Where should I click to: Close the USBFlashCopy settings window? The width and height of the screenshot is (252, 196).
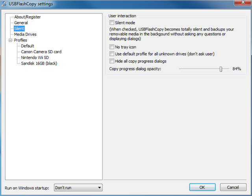243,3
